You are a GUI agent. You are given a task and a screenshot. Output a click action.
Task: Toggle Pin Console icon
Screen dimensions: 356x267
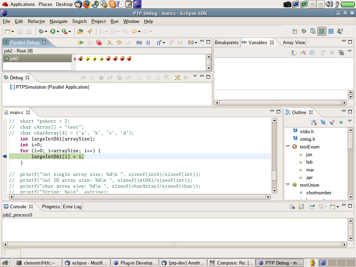pos(313,207)
